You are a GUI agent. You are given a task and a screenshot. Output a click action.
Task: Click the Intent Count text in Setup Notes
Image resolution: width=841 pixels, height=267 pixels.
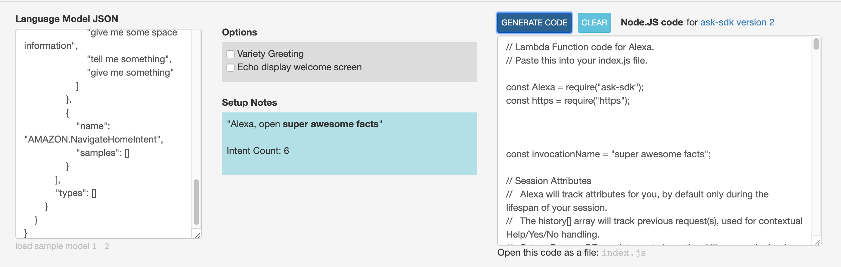pyautogui.click(x=258, y=151)
